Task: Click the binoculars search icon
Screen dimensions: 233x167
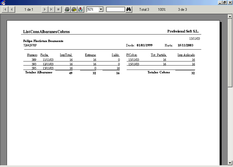Action: click(129, 10)
